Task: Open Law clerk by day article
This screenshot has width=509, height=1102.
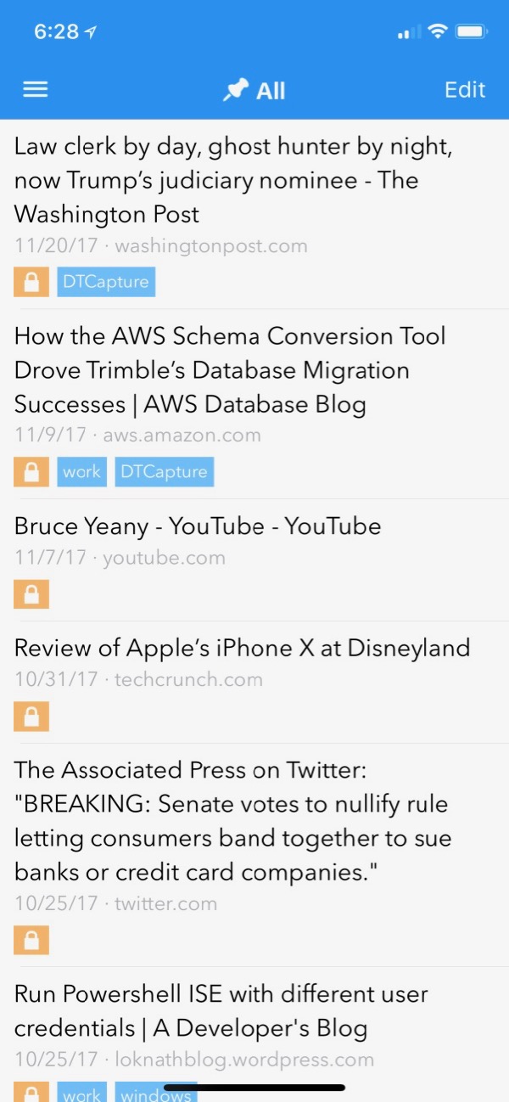Action: [x=255, y=214]
